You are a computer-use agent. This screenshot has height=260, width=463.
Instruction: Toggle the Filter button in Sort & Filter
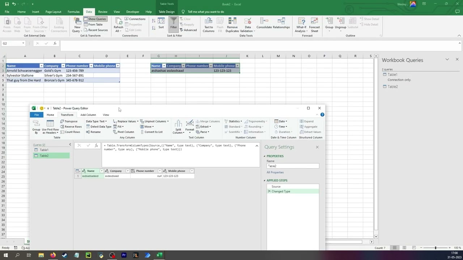pos(174,24)
